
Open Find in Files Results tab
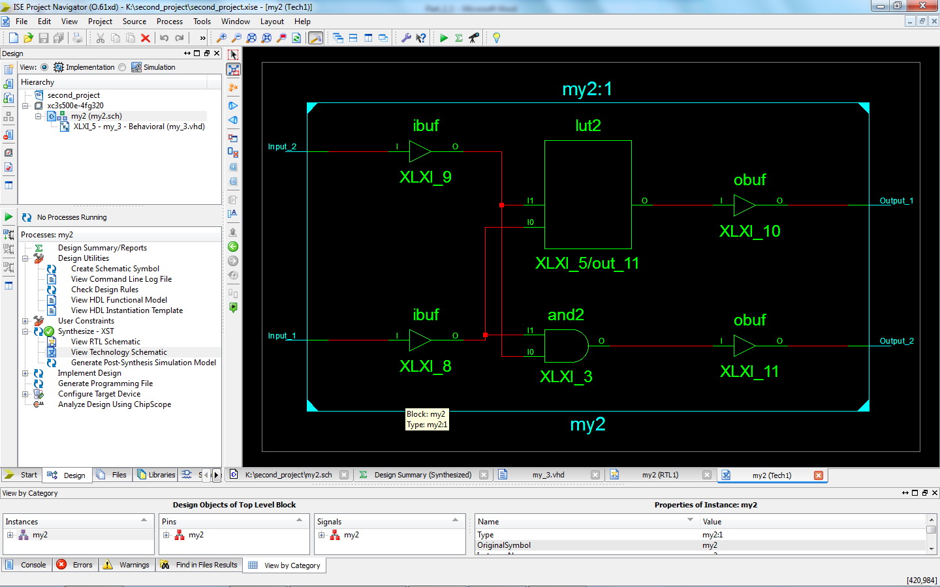[x=199, y=565]
